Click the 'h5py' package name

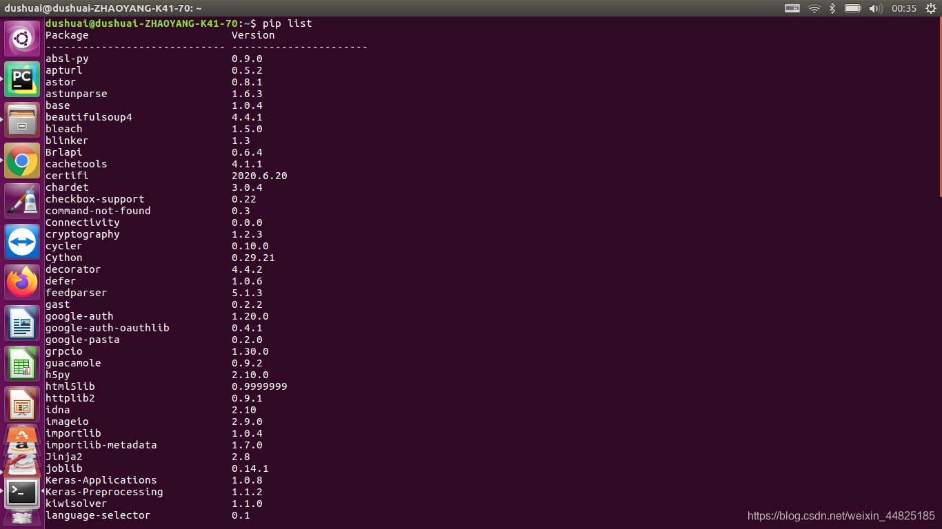58,375
